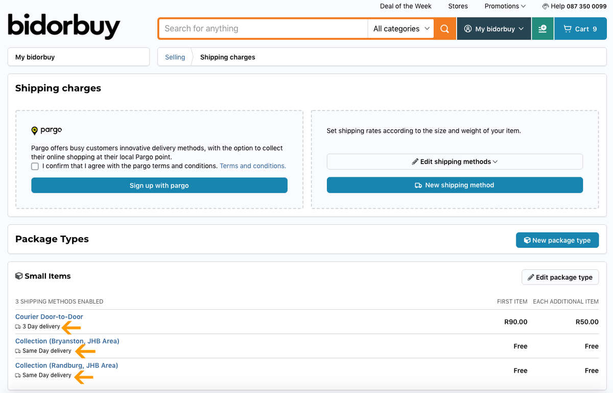The width and height of the screenshot is (613, 393).
Task: Add a New package type
Action: [557, 240]
